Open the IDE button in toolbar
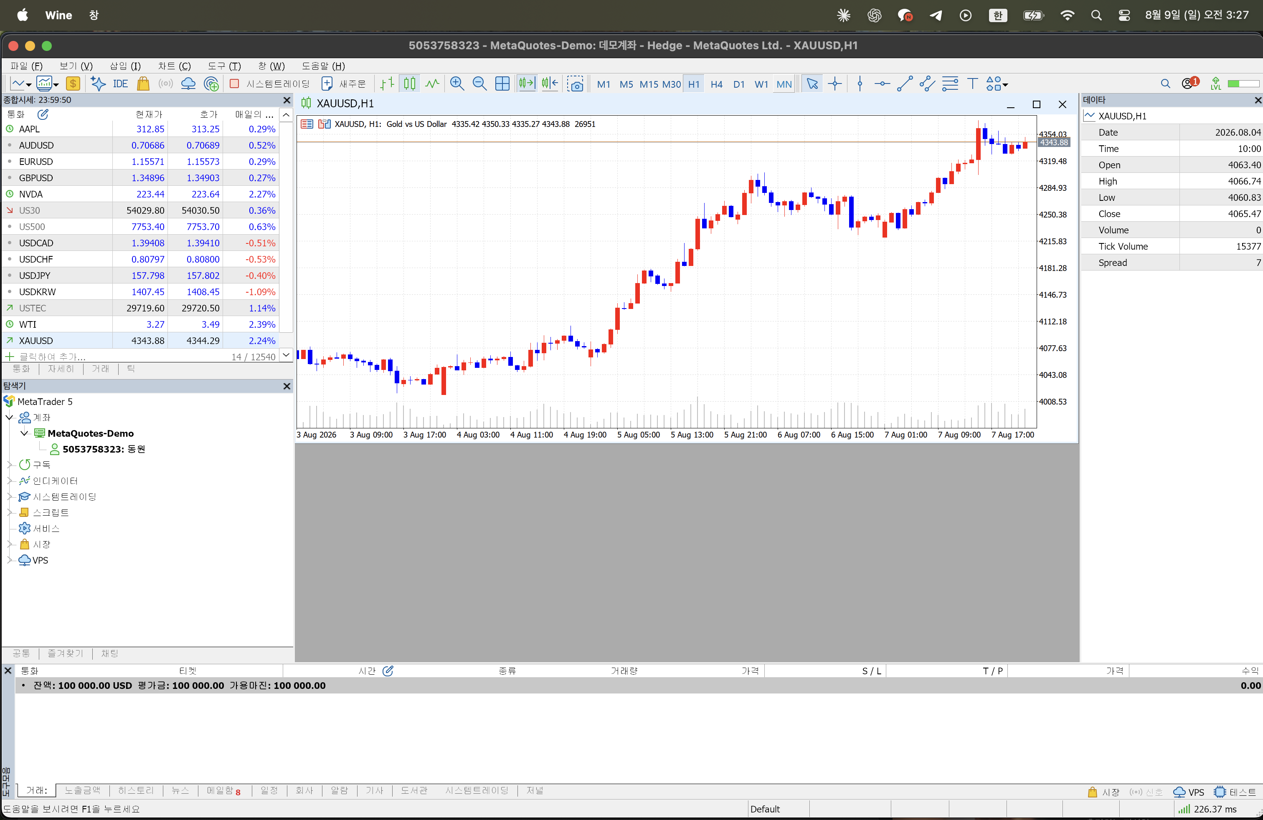 click(120, 83)
